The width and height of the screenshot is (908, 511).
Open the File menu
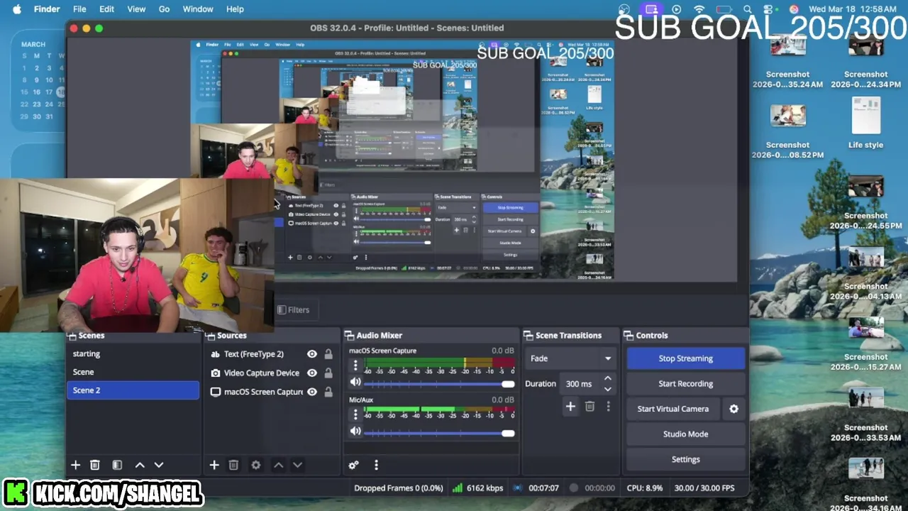(x=79, y=9)
